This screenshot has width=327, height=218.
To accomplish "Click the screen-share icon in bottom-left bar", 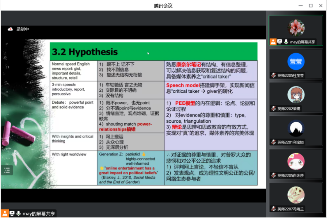I will point(12,213).
